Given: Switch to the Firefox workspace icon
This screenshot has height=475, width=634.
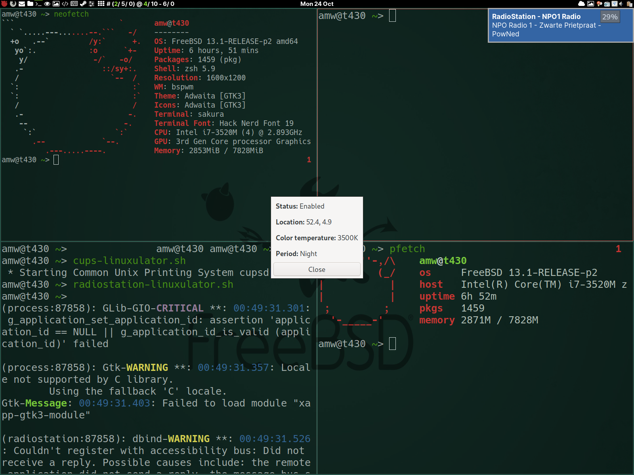Looking at the screenshot, I should [x=13, y=4].
